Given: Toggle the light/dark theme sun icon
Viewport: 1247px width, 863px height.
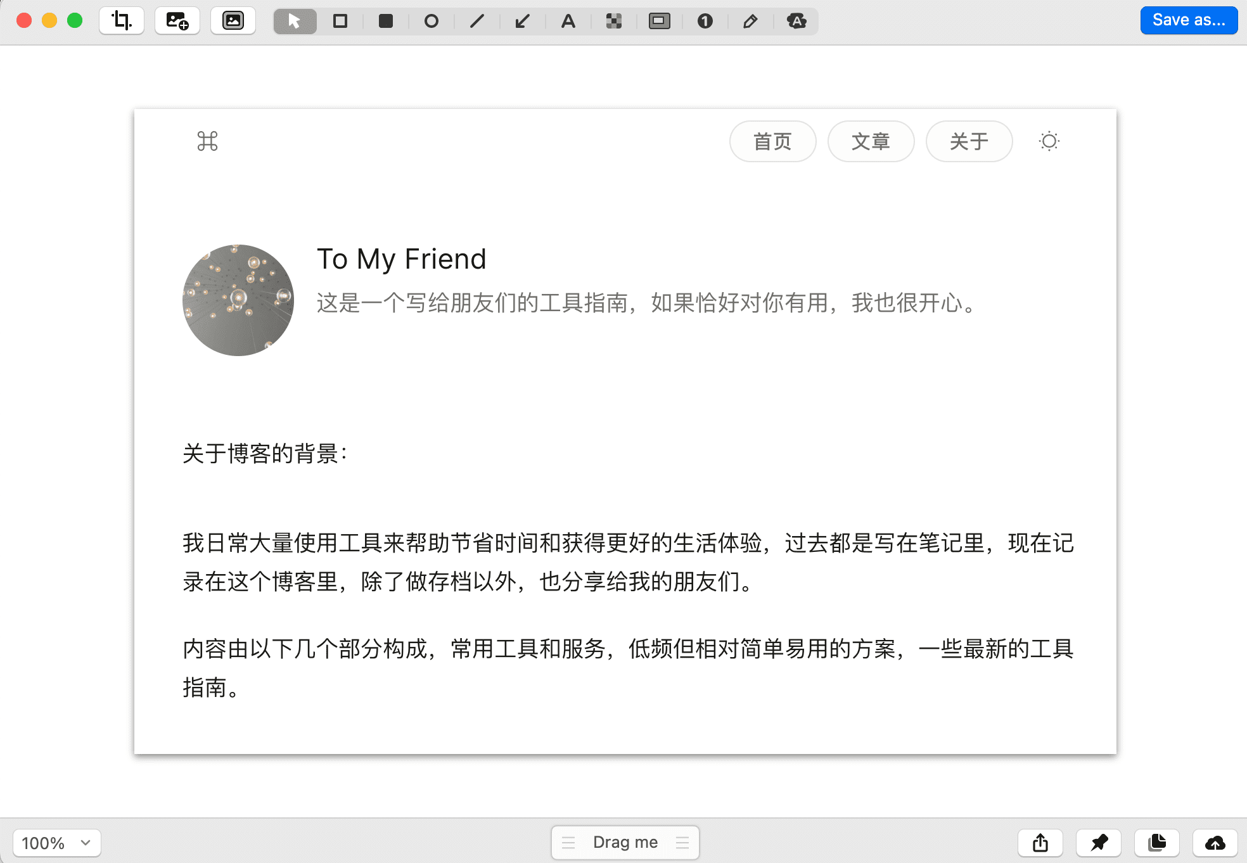Looking at the screenshot, I should [1049, 141].
